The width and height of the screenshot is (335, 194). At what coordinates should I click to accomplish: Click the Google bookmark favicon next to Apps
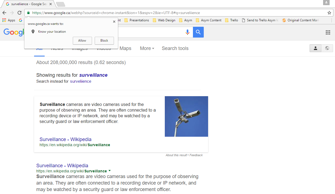pos(20,20)
